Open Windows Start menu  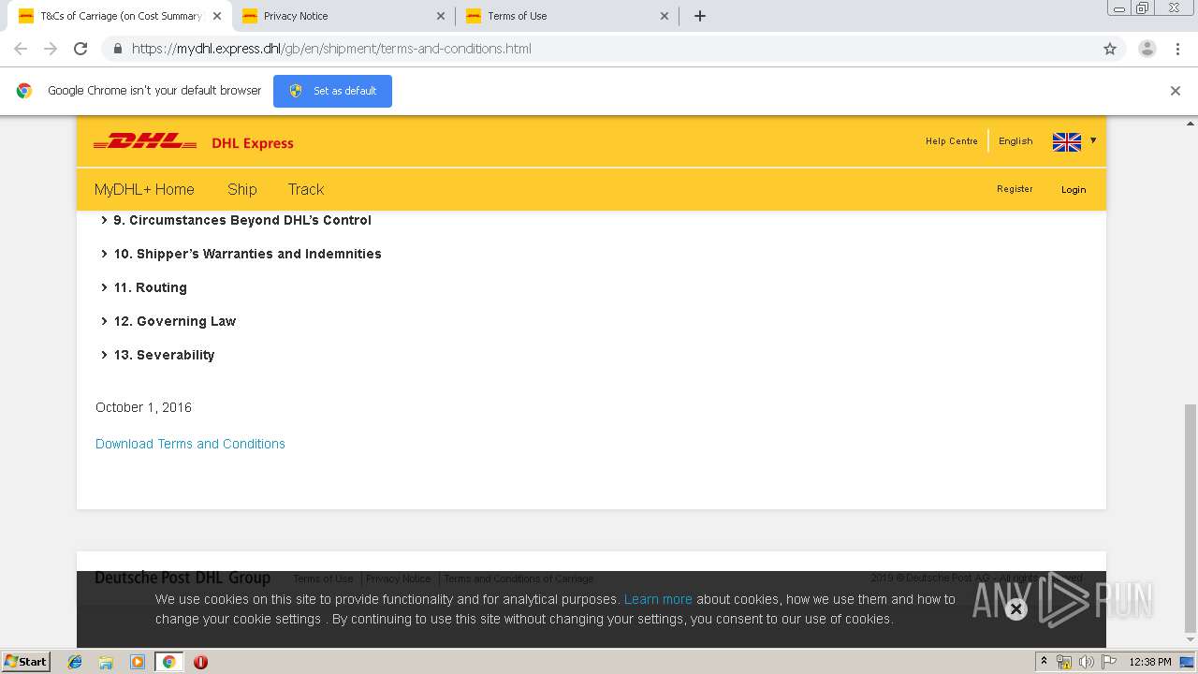26,662
